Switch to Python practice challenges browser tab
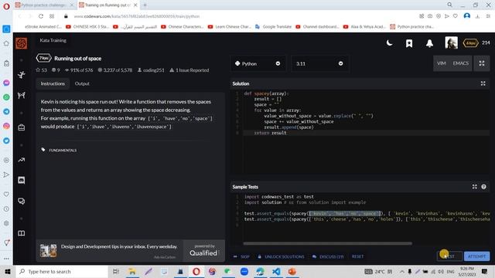 43,5
